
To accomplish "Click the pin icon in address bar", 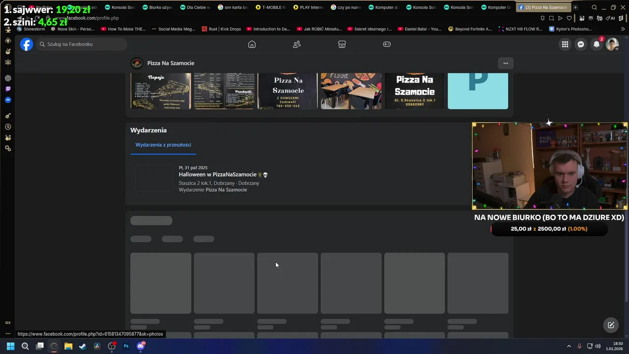I will point(542,18).
